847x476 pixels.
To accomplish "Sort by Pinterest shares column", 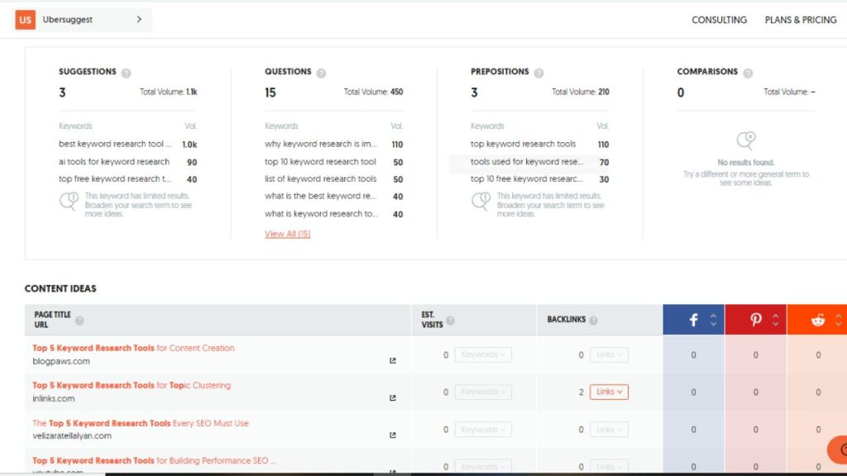I will pos(775,320).
